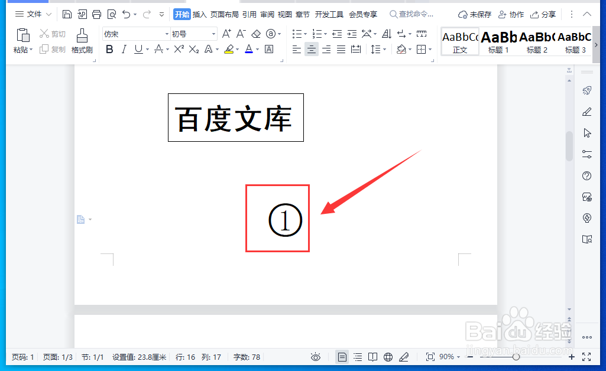Toggle bold formatting
606x371 pixels.
(109, 49)
